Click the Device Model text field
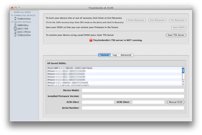Image resolution: width=202 pixels, height=135 pixels. coord(133,91)
